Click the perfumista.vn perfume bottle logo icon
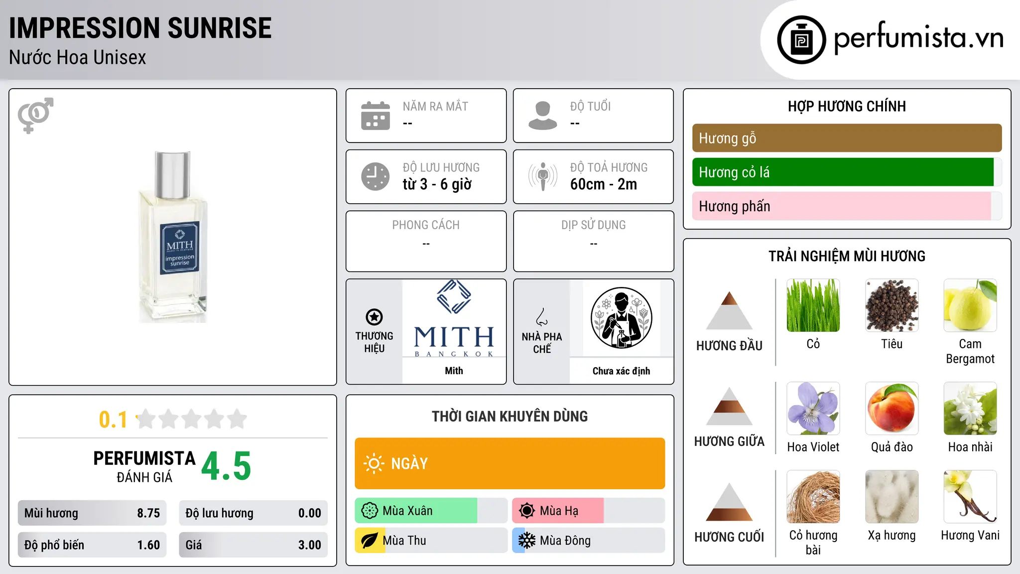This screenshot has height=574, width=1020. (x=801, y=40)
